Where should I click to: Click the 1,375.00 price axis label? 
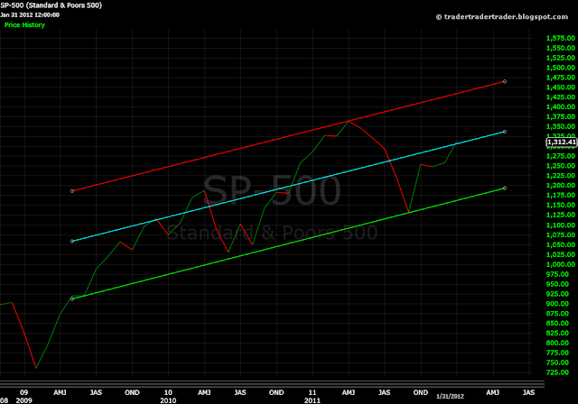click(x=560, y=117)
